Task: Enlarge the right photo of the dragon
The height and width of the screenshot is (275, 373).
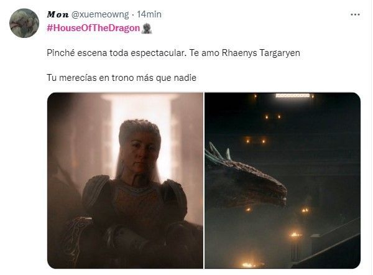Action: tap(282, 180)
